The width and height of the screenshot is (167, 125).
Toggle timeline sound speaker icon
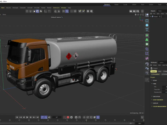pos(49,117)
